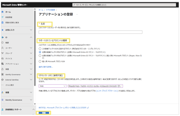Select multitenant plus personal Microsoft accounts option
The height and width of the screenshot is (116, 180).
click(40, 56)
